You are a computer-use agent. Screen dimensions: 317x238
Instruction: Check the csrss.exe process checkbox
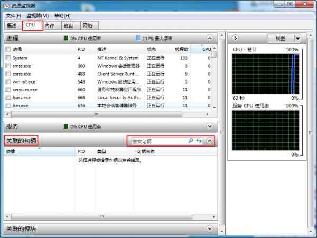tap(8, 74)
